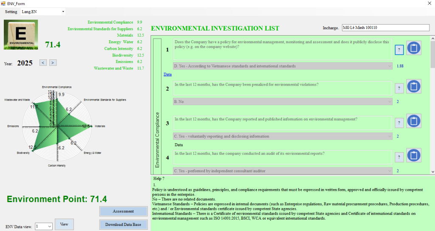Click the score 1.88 beside question 1
Image resolution: width=435 pixels, height=231 pixels.
click(x=400, y=66)
